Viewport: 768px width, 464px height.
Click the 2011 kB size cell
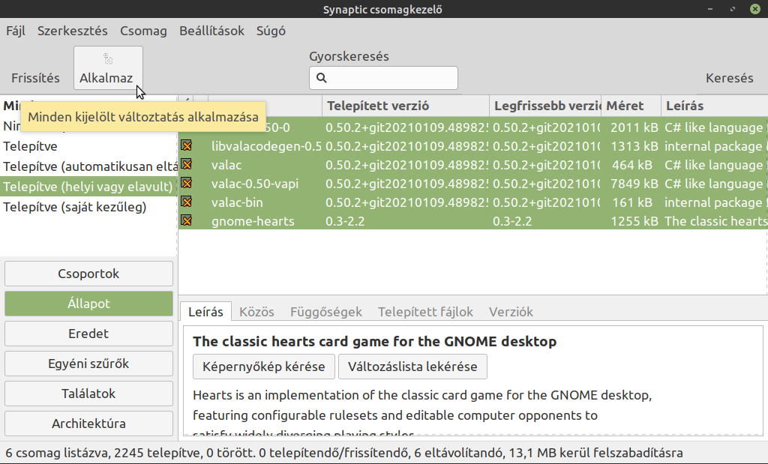pos(634,127)
